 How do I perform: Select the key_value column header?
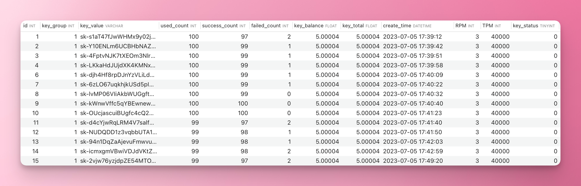101,26
